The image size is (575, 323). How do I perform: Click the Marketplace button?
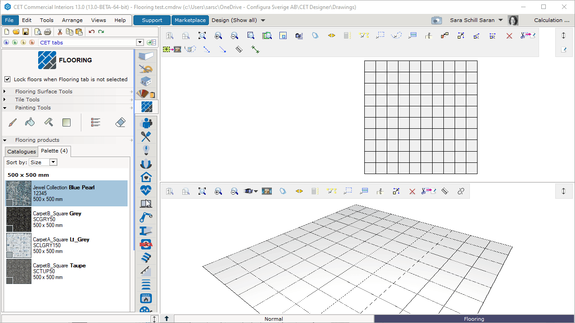[x=190, y=20]
